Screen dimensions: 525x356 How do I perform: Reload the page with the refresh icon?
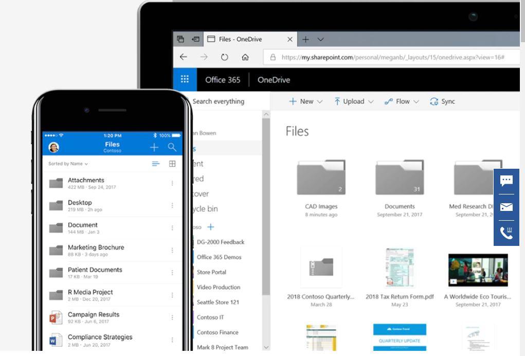224,57
